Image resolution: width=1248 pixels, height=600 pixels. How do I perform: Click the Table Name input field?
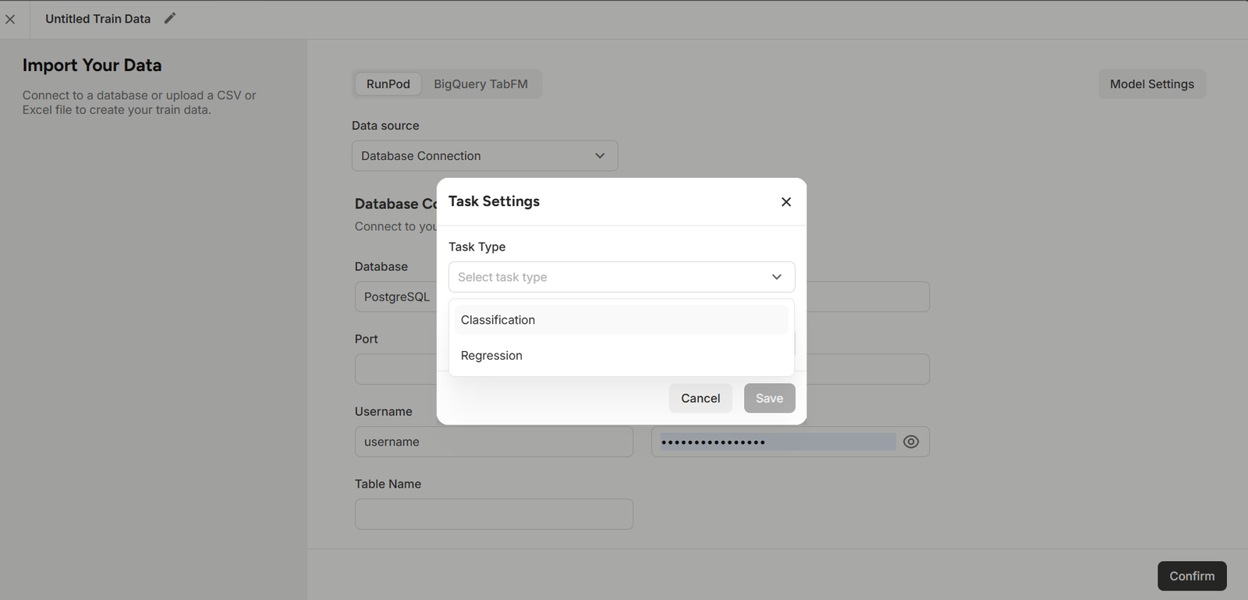click(494, 514)
